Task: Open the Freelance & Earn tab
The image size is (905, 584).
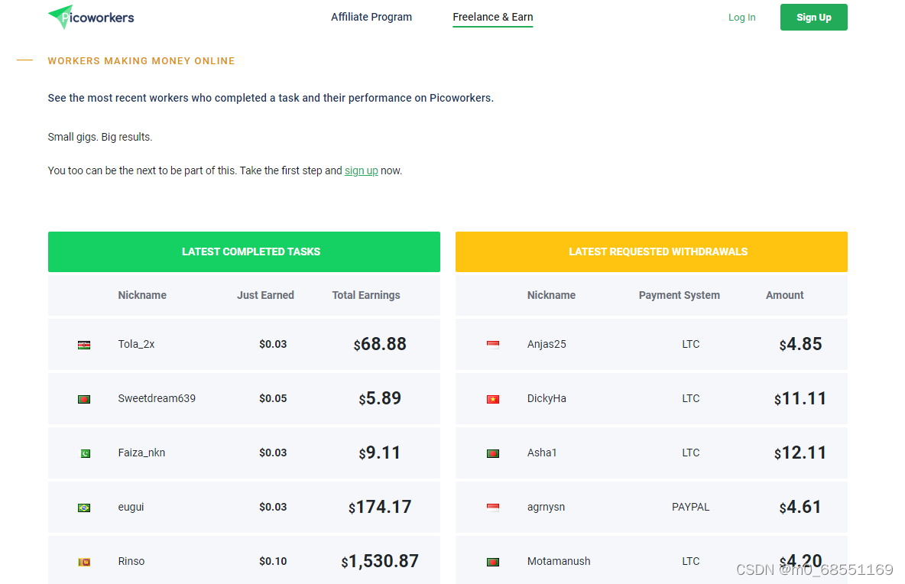Action: tap(493, 18)
